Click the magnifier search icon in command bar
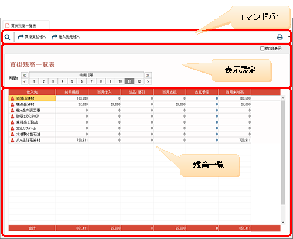This screenshot has width=293, height=239. click(x=8, y=37)
